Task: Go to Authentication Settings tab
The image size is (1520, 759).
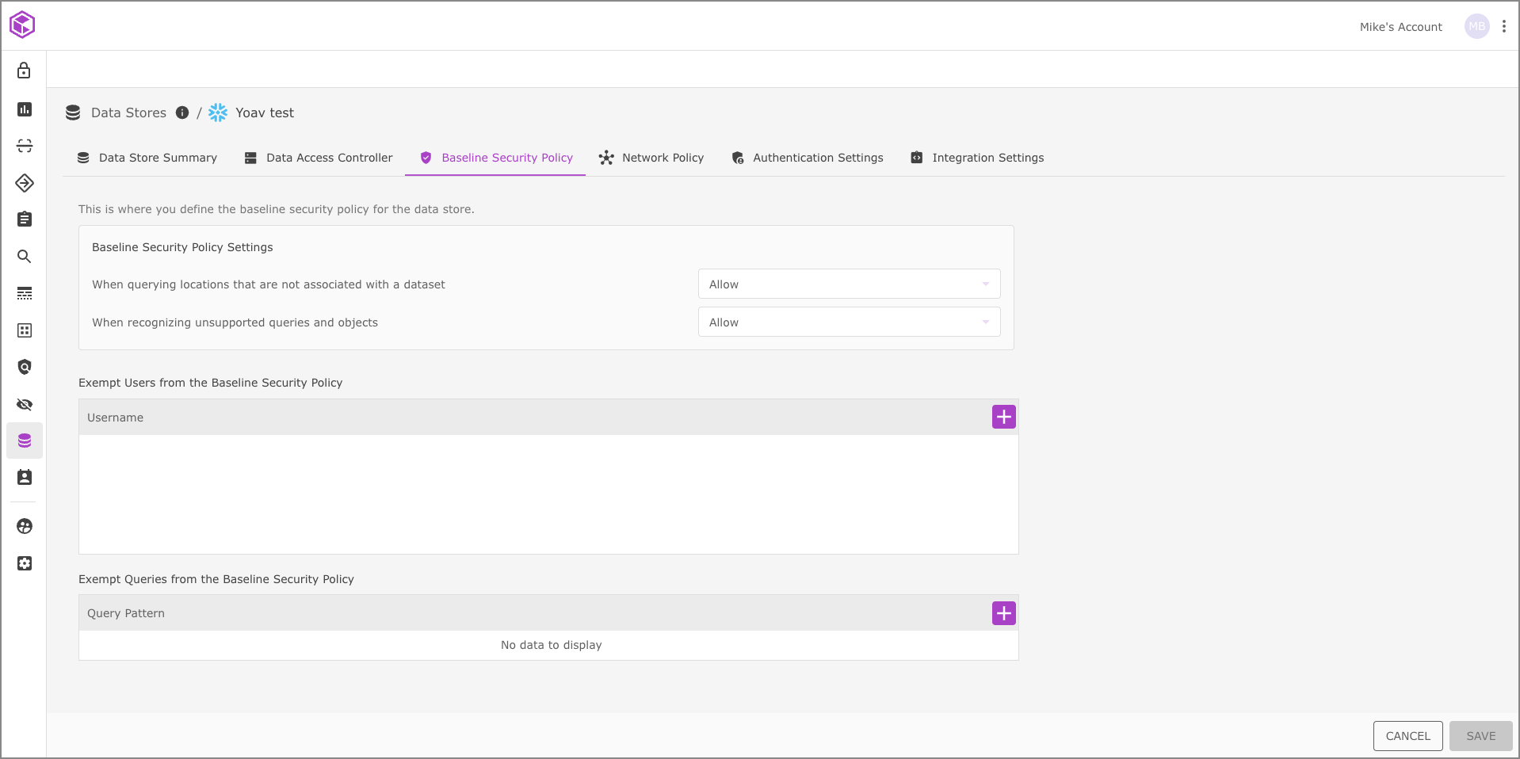Action: tap(808, 158)
